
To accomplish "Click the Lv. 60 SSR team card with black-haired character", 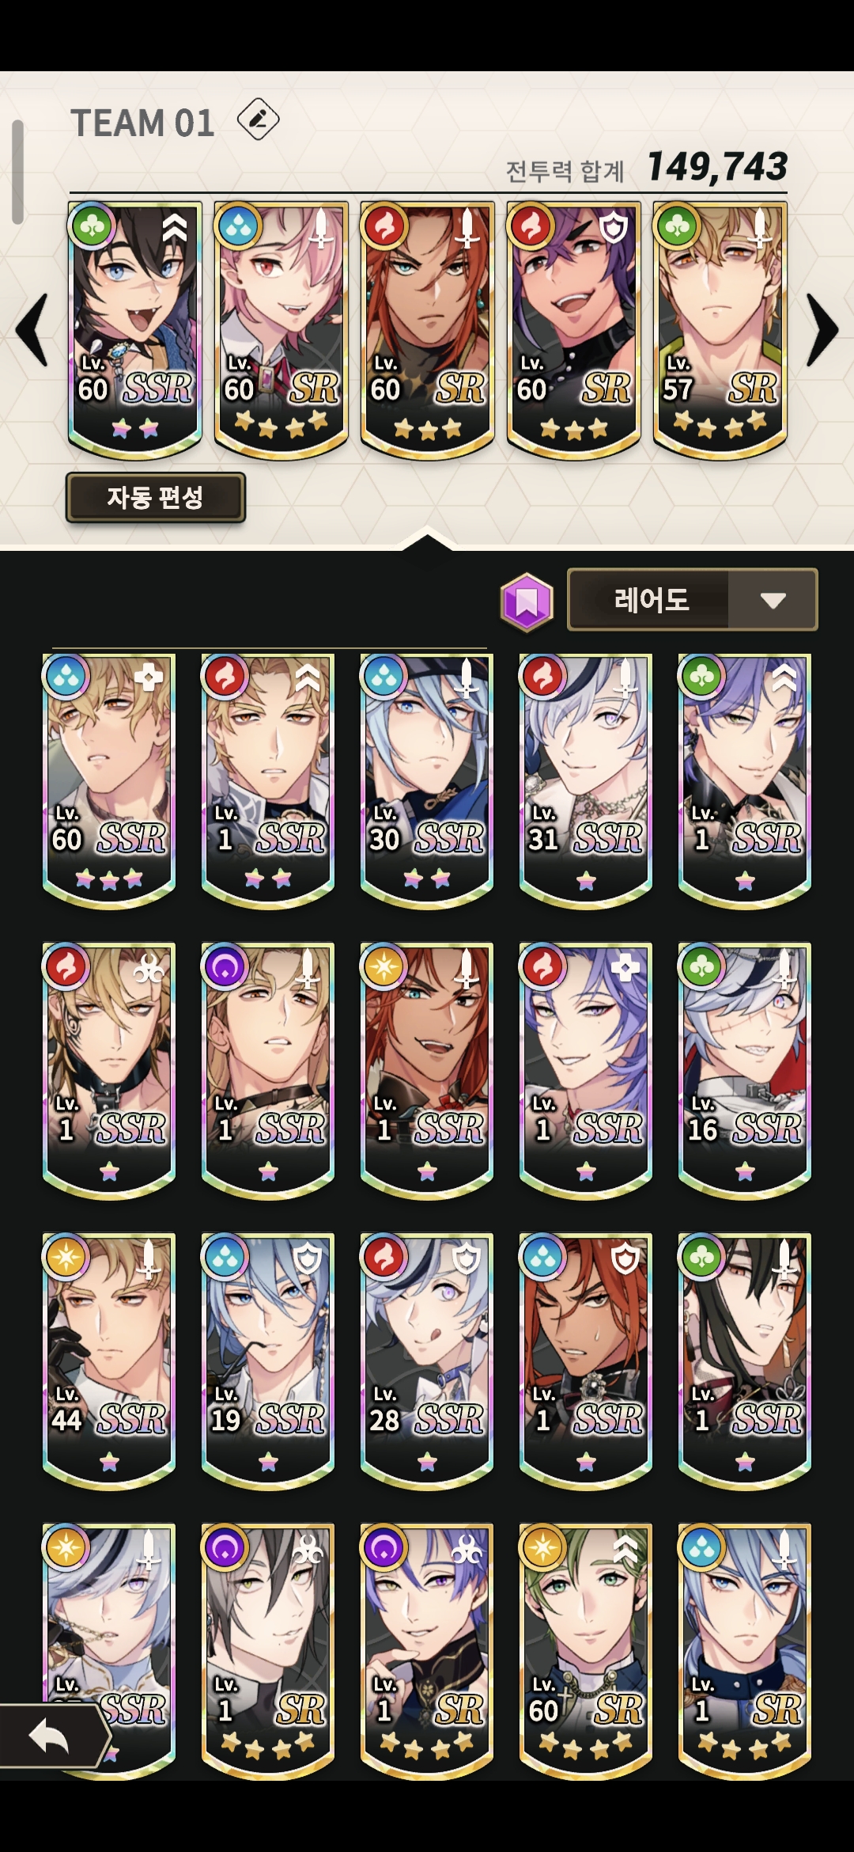I will [134, 329].
